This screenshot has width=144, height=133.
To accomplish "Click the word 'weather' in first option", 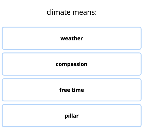I will tap(72, 38).
